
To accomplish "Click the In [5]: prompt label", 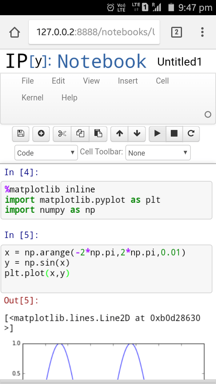I will pos(22,235).
